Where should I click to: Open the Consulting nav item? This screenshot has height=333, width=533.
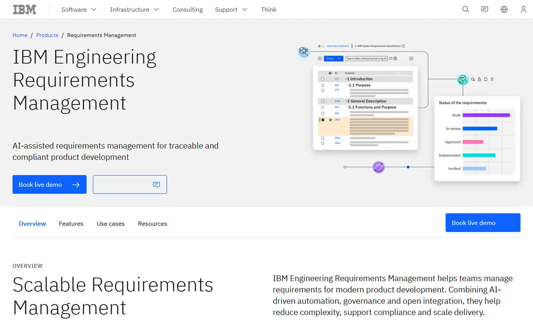[188, 10]
